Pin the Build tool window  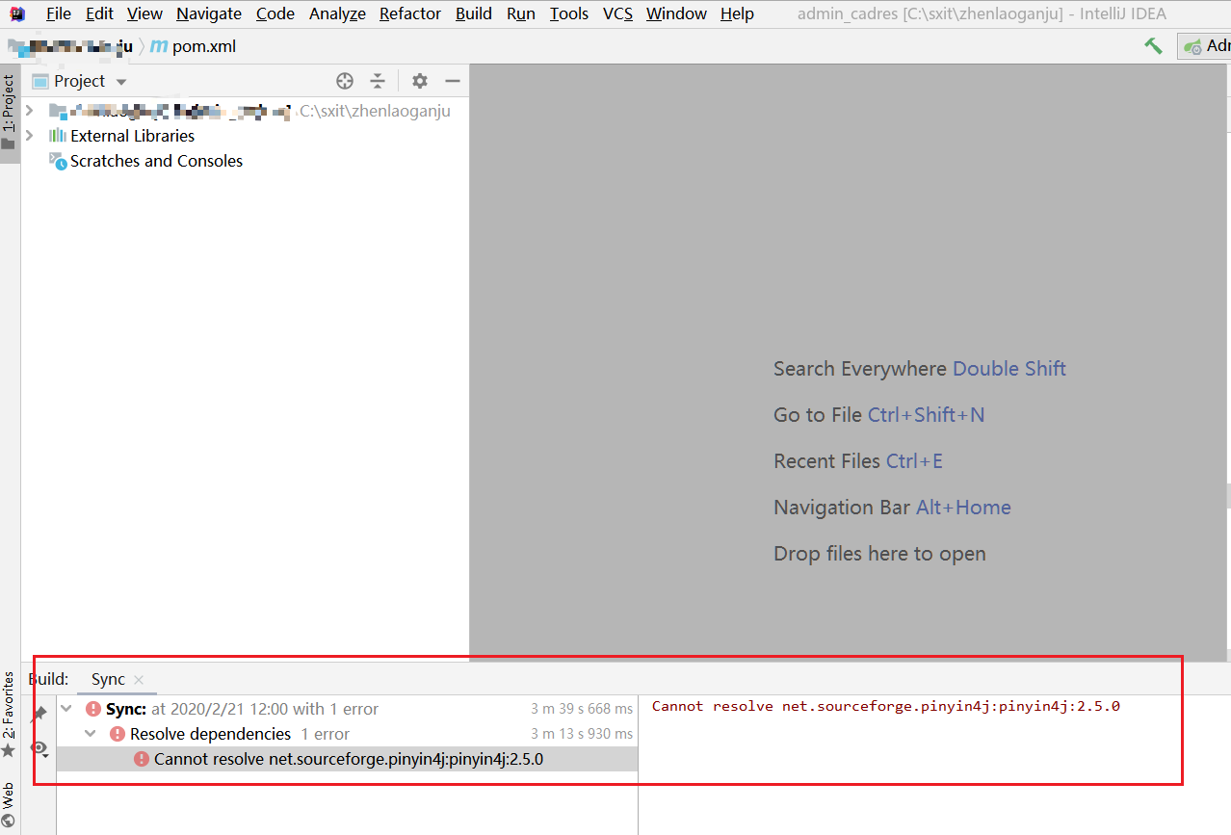39,713
